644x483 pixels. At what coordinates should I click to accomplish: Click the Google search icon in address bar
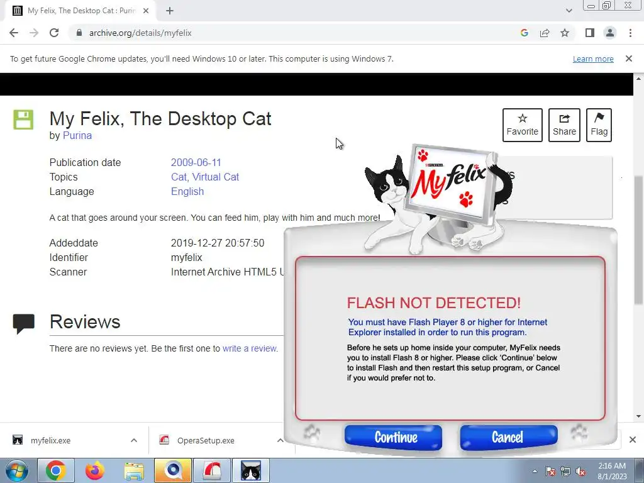pos(524,33)
